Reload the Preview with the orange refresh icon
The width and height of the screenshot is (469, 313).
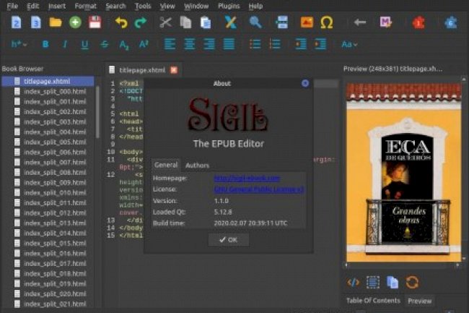click(412, 283)
